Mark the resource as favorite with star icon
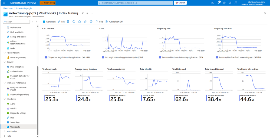Image resolution: width=270 pixels, height=138 pixels. click(87, 13)
